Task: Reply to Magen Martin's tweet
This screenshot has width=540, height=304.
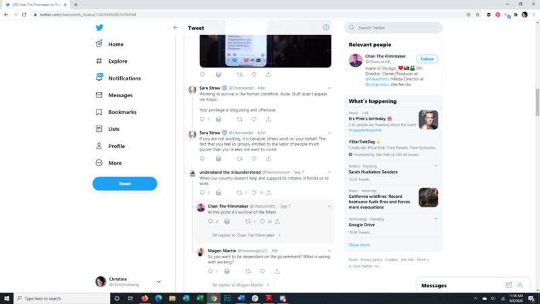Action: click(211, 272)
